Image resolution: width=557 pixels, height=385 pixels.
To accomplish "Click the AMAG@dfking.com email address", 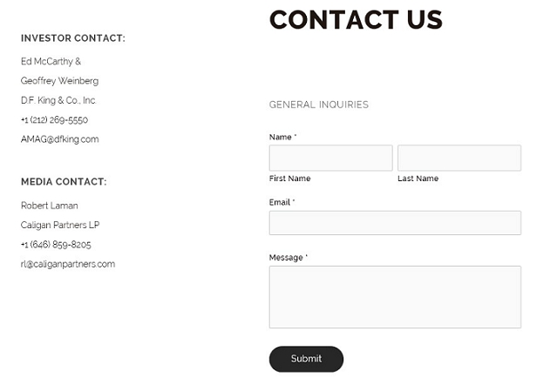I will [60, 139].
